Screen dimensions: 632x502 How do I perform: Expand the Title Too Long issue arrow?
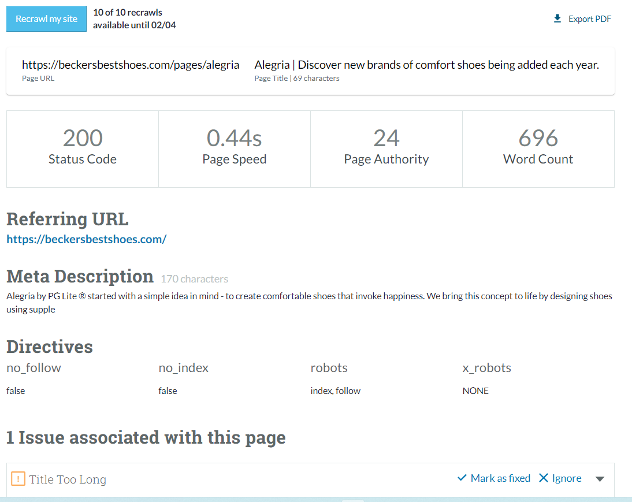point(600,479)
